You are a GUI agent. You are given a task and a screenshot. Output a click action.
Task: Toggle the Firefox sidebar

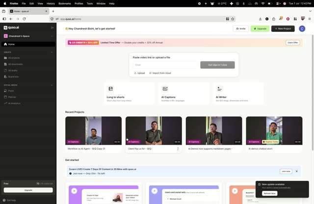(4, 19)
